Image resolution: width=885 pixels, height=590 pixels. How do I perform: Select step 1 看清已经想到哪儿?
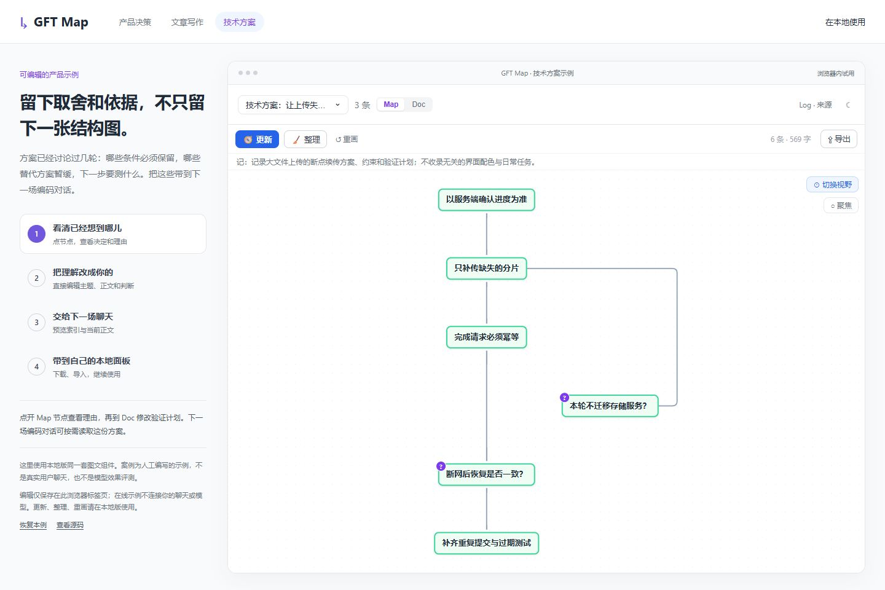tap(113, 234)
